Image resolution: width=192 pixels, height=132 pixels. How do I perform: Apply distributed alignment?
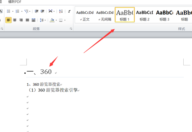click(33, 20)
